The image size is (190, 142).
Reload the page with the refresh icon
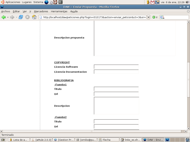tap(21, 17)
